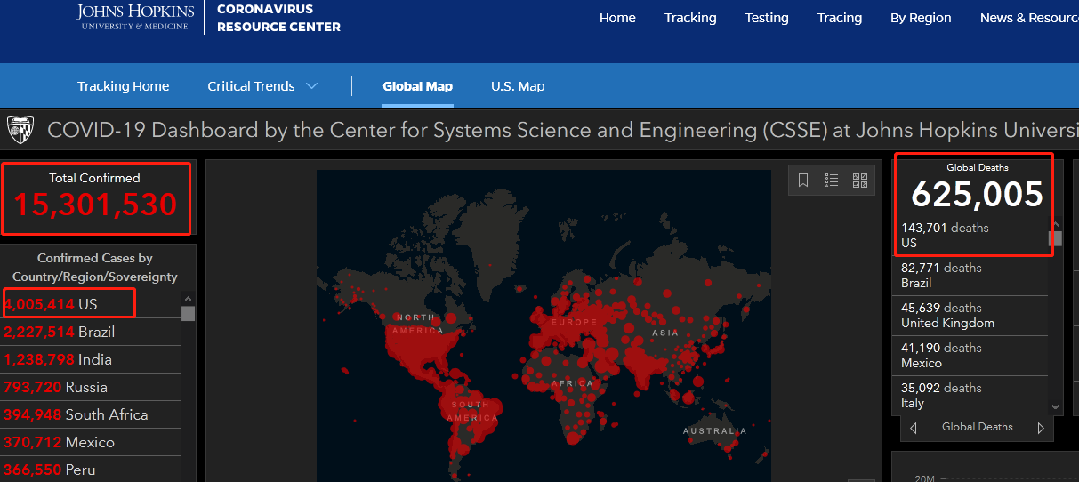Open the Tracking Home tab
Viewport: 1079px width, 482px height.
coord(123,86)
